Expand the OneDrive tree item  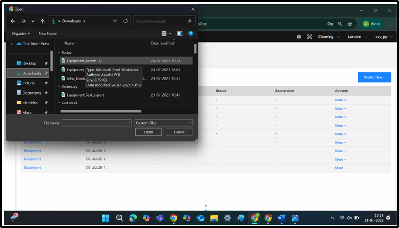[x=11, y=44]
